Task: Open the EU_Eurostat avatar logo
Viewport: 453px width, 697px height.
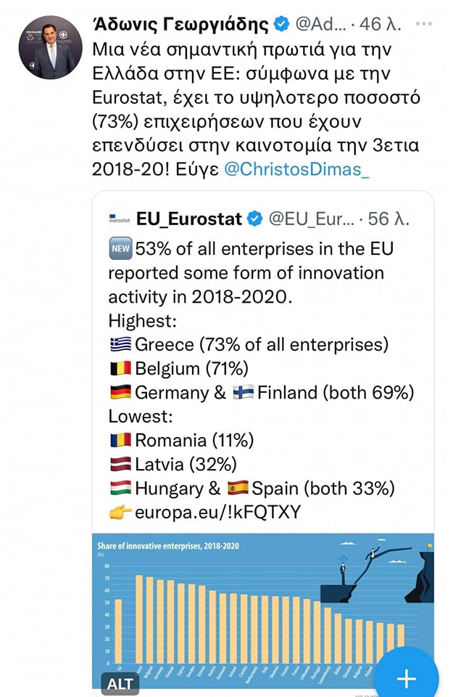Action: click(120, 219)
